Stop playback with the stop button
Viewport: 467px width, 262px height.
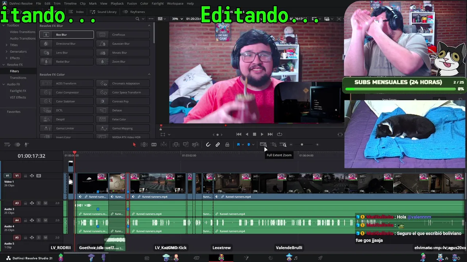pyautogui.click(x=254, y=134)
